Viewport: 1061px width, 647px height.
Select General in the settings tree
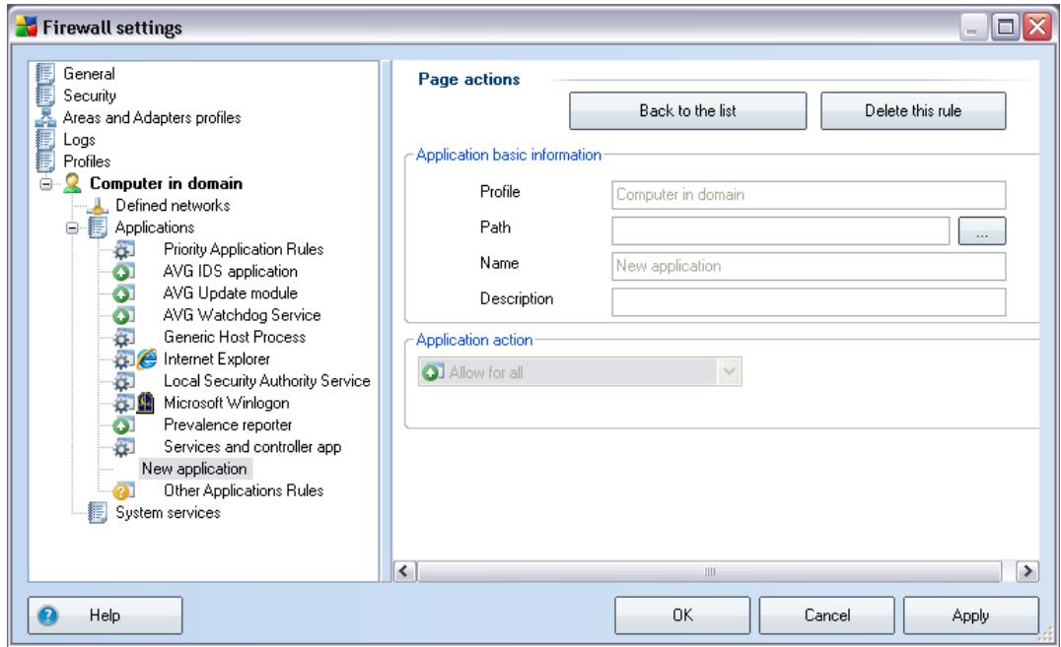coord(90,74)
